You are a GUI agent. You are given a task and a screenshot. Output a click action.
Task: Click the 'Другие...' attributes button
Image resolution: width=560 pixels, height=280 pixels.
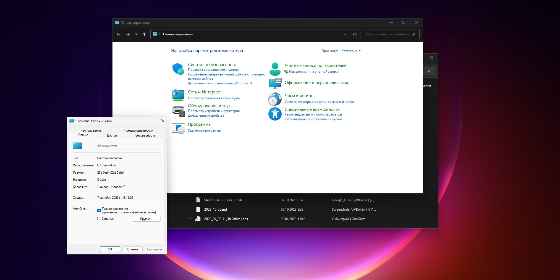point(146,219)
